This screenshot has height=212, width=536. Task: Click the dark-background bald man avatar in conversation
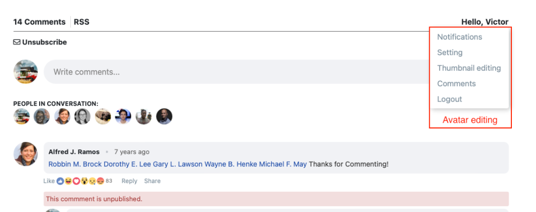click(165, 116)
